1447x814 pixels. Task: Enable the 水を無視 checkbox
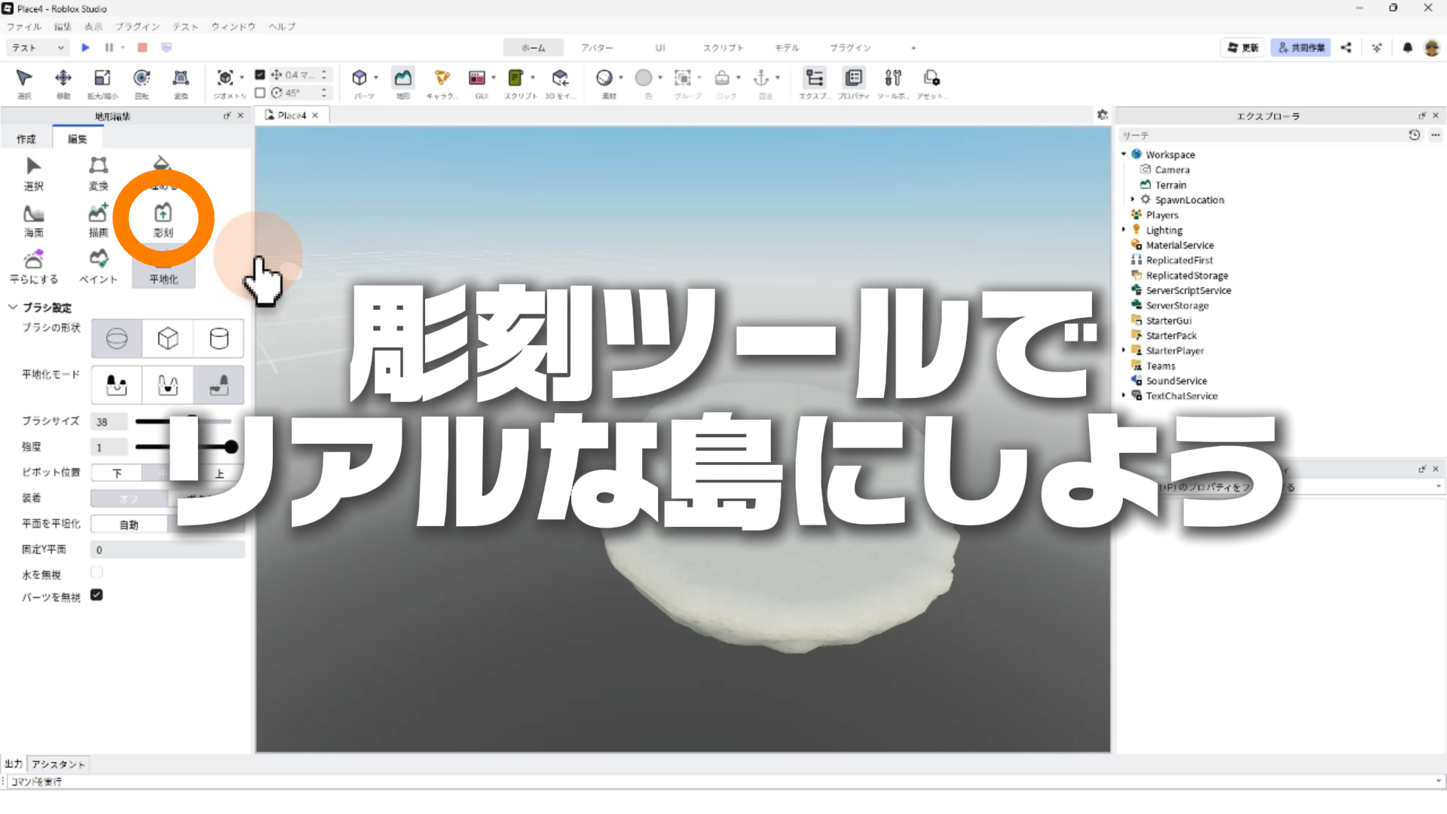tap(96, 573)
